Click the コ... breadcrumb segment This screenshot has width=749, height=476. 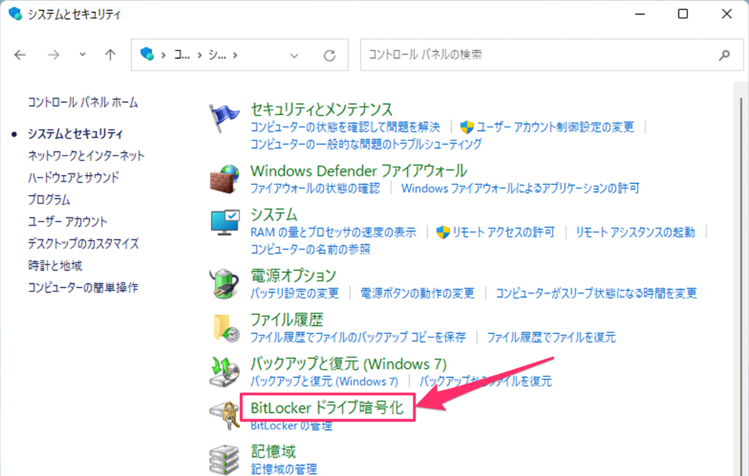click(x=182, y=55)
